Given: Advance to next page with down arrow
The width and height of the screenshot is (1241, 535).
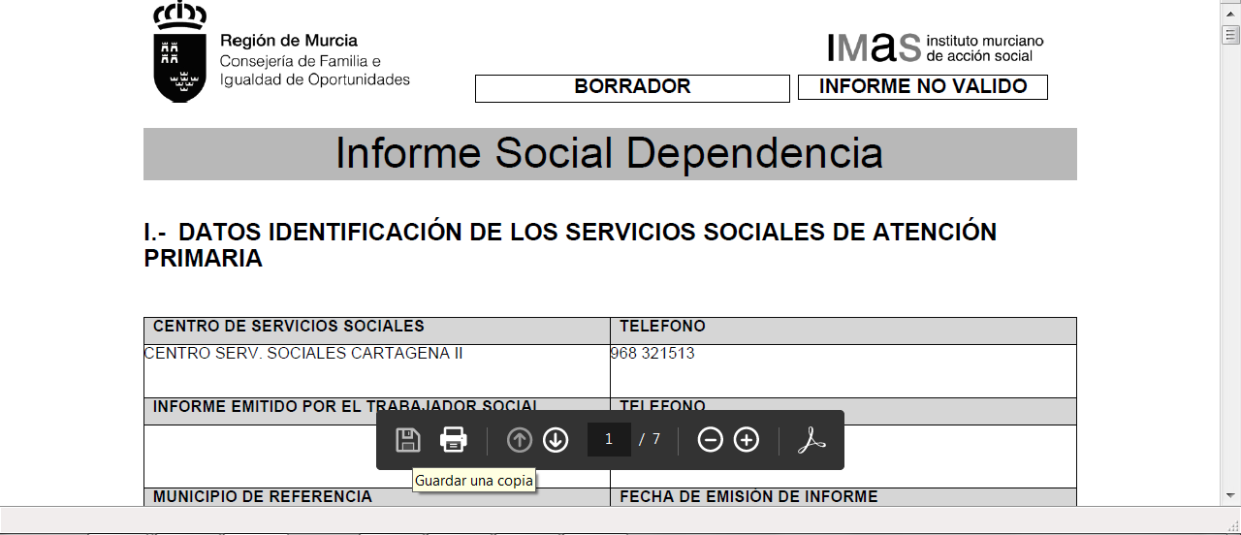Looking at the screenshot, I should click(x=556, y=440).
